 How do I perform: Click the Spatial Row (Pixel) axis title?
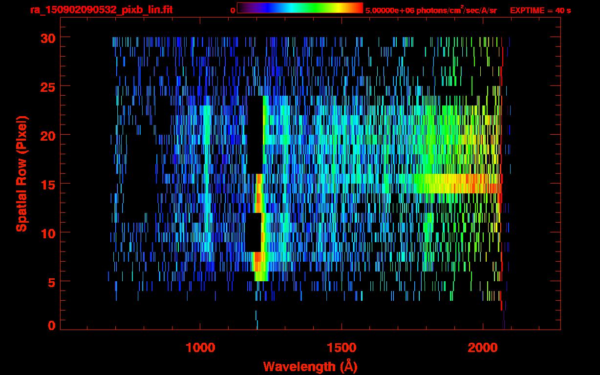21,173
